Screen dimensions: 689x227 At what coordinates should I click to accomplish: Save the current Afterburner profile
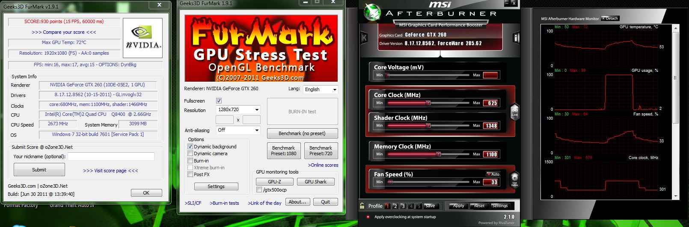(x=431, y=206)
